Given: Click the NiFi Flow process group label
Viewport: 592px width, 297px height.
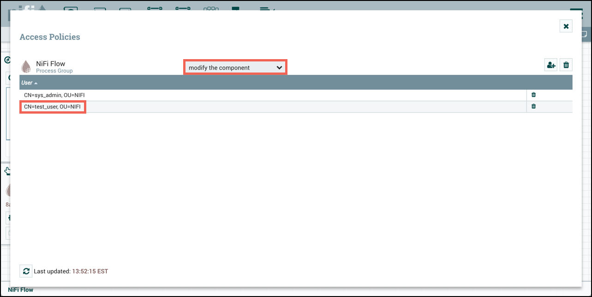Looking at the screenshot, I should click(x=50, y=64).
